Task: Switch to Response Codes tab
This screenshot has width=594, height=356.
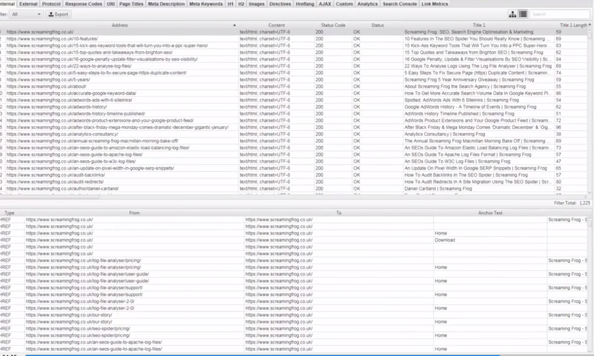Action: point(83,4)
